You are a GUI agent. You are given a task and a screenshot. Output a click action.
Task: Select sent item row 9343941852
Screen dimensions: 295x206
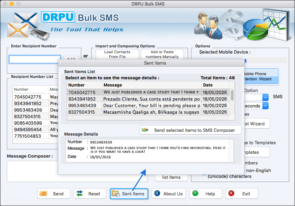point(148,99)
